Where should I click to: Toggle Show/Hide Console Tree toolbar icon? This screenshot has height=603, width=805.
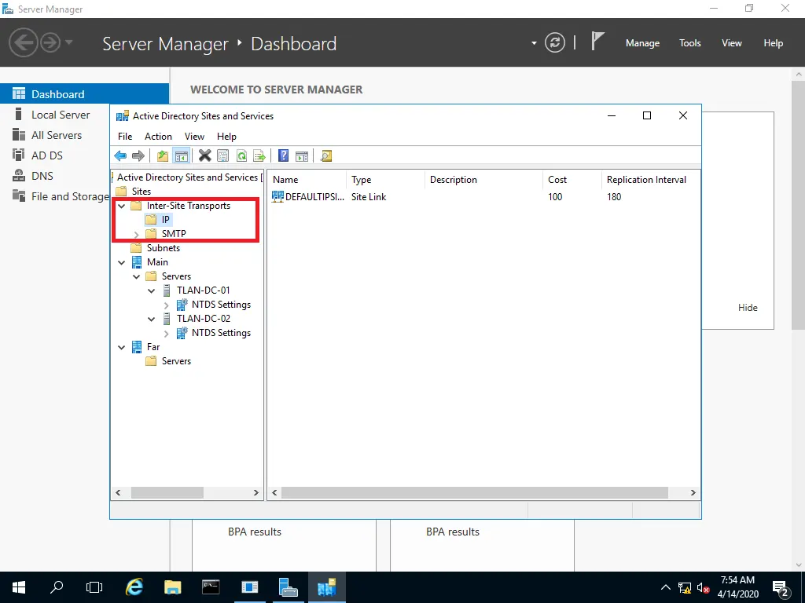pyautogui.click(x=182, y=156)
